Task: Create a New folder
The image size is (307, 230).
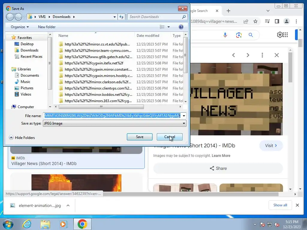Action: [x=47, y=27]
